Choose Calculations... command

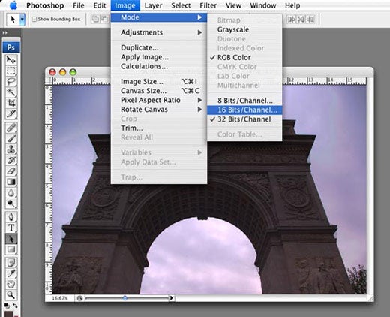(x=159, y=66)
